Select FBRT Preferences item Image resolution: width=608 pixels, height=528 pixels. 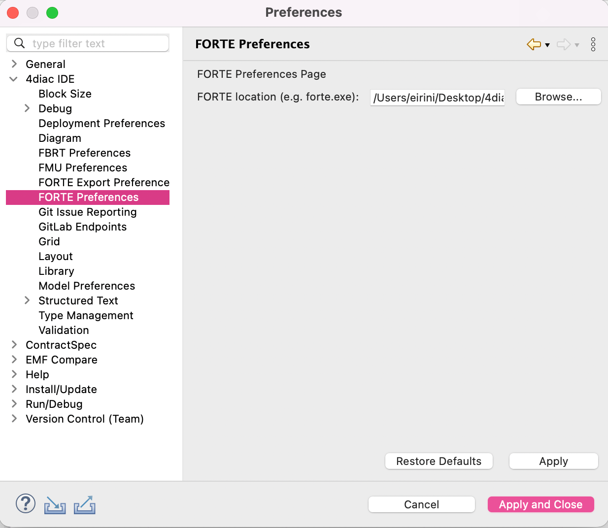point(85,153)
